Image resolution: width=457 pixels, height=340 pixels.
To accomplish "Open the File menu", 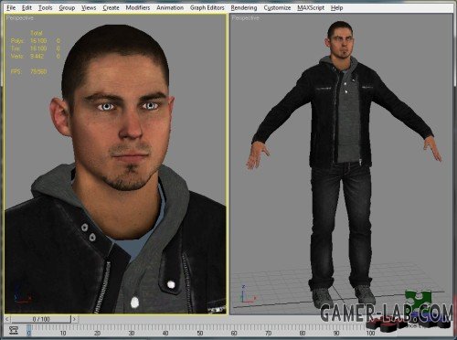I will (11, 7).
